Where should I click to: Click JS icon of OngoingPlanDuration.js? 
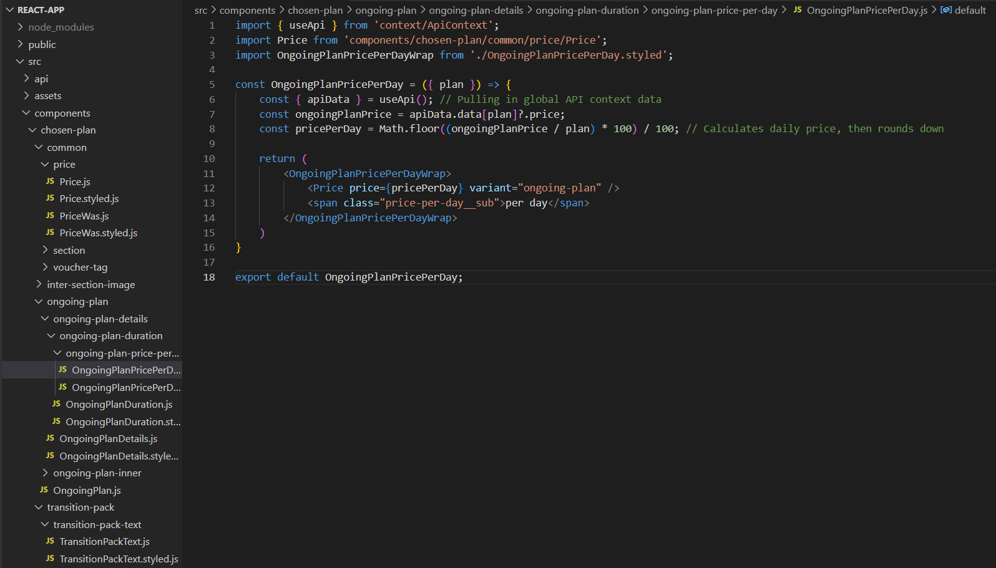click(x=56, y=403)
